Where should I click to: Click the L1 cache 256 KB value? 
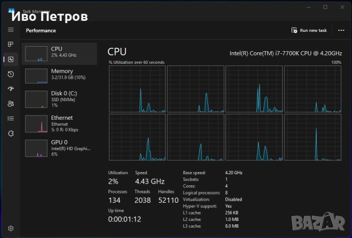click(x=232, y=213)
